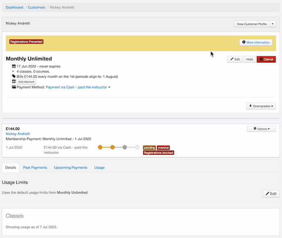Switch to the Upcoming Payments tab
This screenshot has height=238, width=282.
[x=70, y=168]
